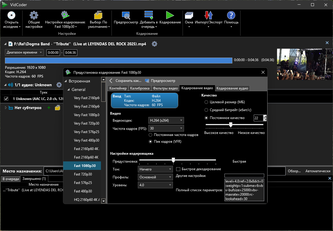Select the Average bitrate radio option
This screenshot has width=333, height=231.
click(x=207, y=110)
